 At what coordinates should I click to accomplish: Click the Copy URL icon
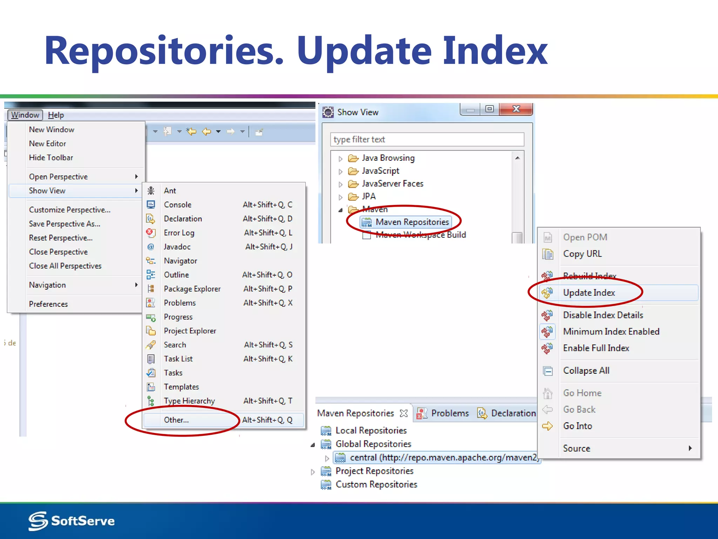point(548,254)
